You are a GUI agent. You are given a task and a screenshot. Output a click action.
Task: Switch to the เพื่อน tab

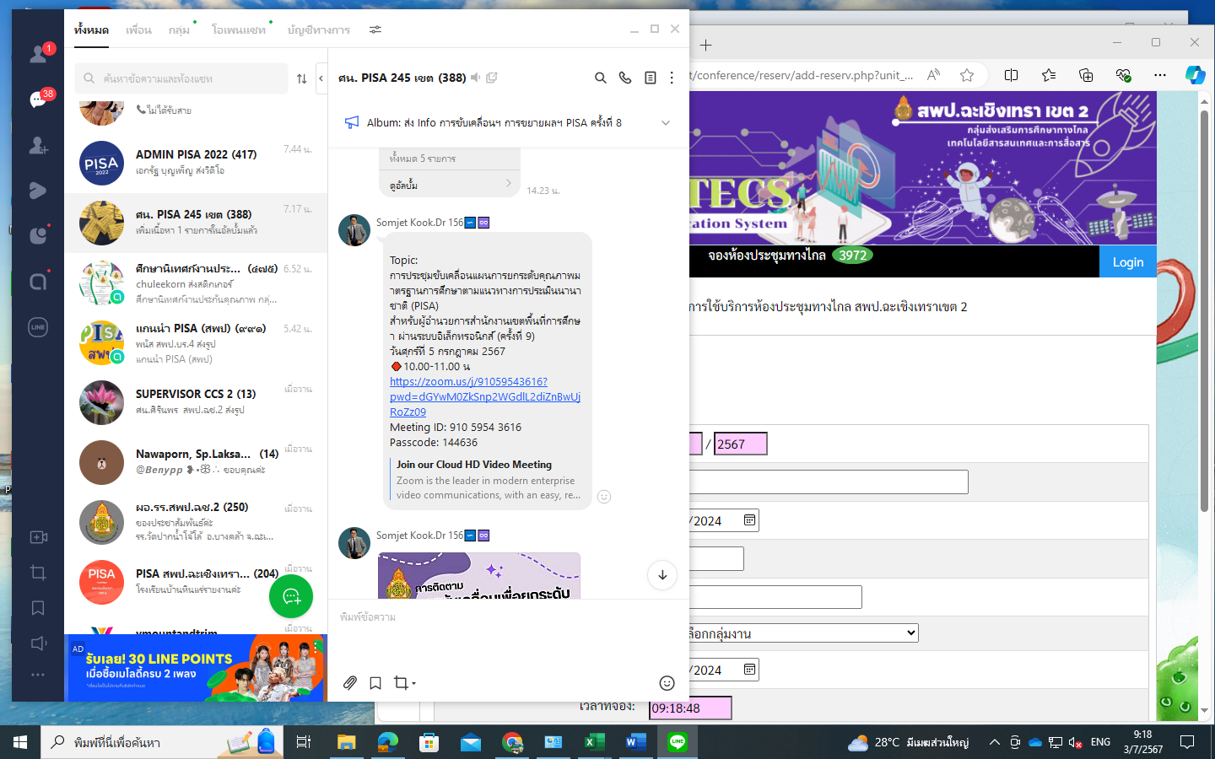tap(138, 30)
